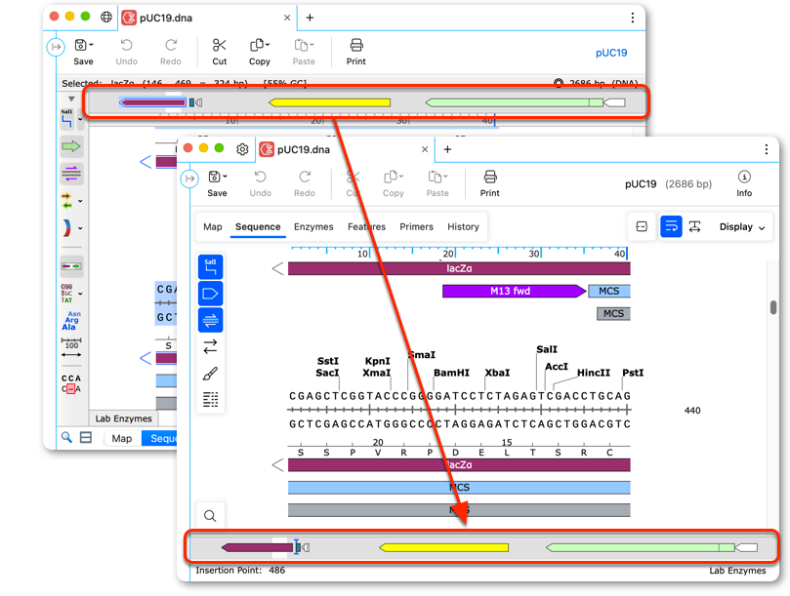This screenshot has height=596, width=790.
Task: Click Undo in back window toolbar
Action: click(x=127, y=53)
